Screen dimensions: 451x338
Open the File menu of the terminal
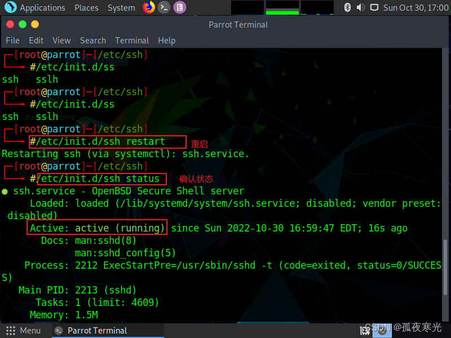12,40
